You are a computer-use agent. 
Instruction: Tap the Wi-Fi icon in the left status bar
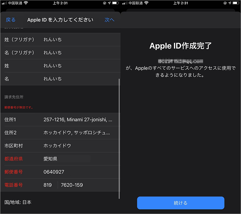(25, 4)
